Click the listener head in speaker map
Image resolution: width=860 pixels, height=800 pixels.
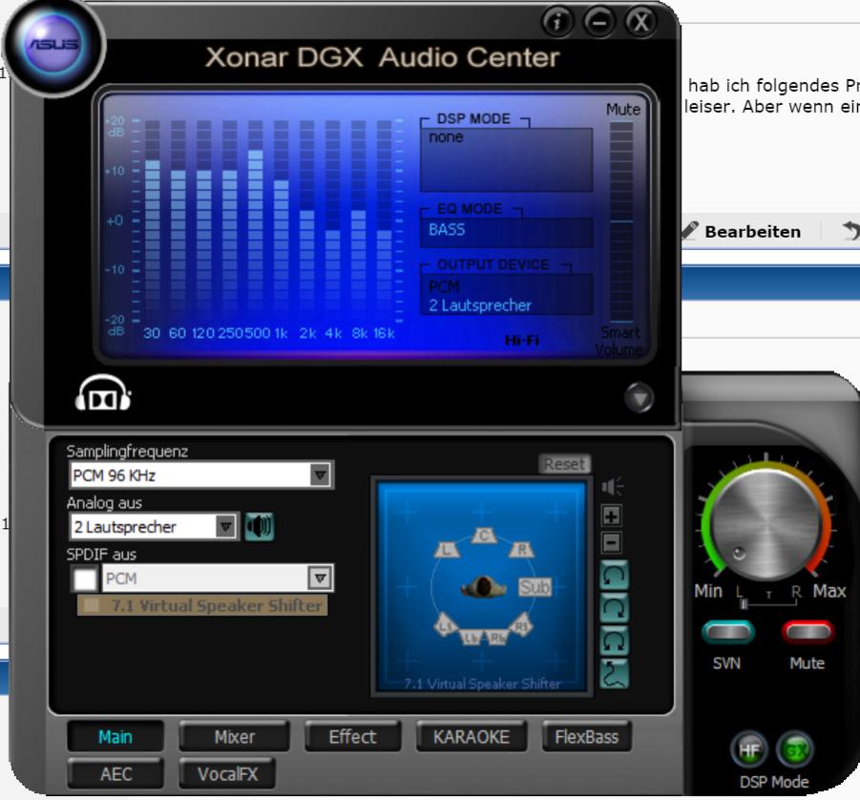point(483,587)
